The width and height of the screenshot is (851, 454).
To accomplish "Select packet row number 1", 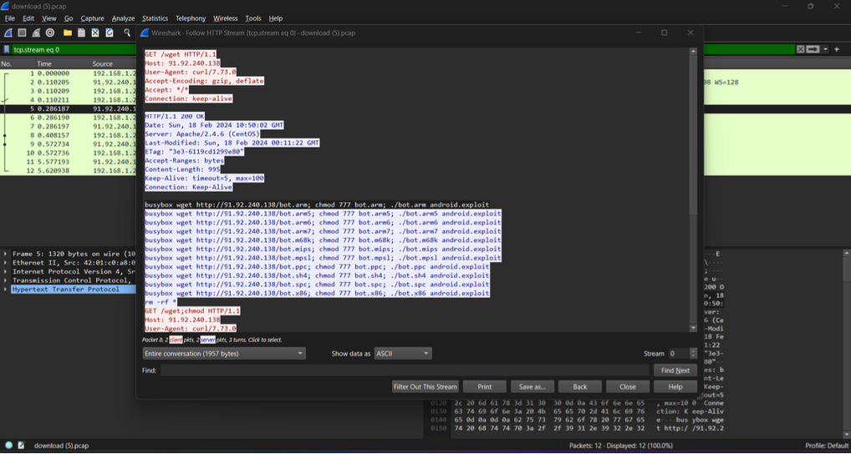I will click(68, 73).
